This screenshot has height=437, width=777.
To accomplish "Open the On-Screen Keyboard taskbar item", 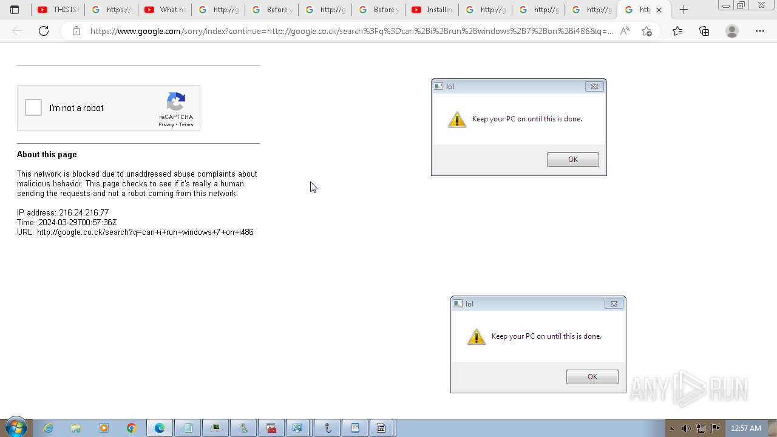I will tap(297, 428).
